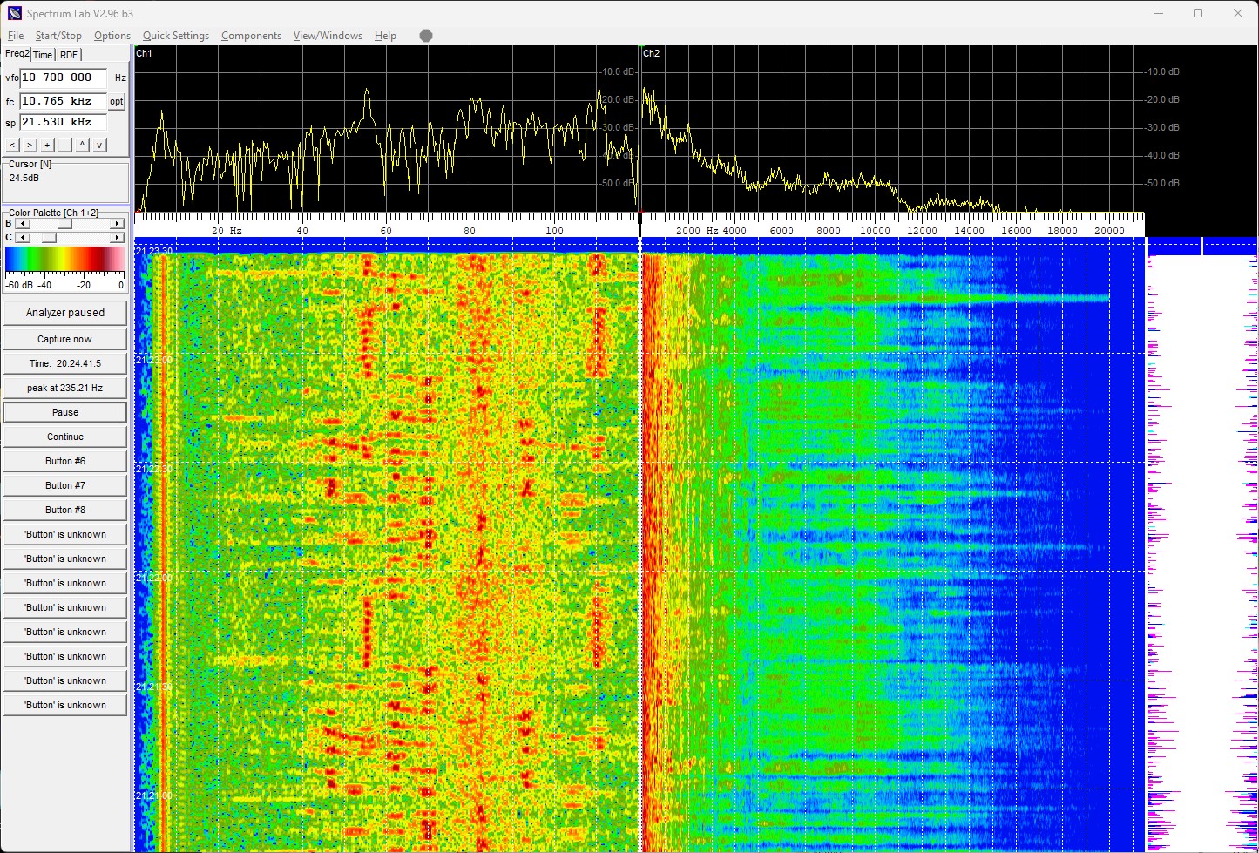The width and height of the screenshot is (1259, 853).
Task: Open the File menu
Action: (x=16, y=36)
